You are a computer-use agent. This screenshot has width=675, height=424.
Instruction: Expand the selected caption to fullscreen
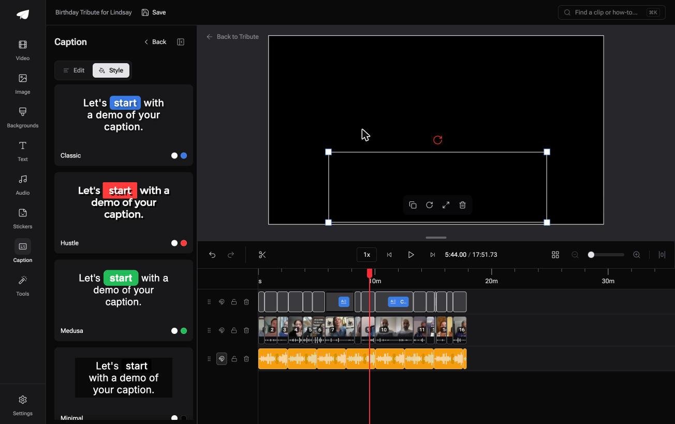tap(446, 205)
